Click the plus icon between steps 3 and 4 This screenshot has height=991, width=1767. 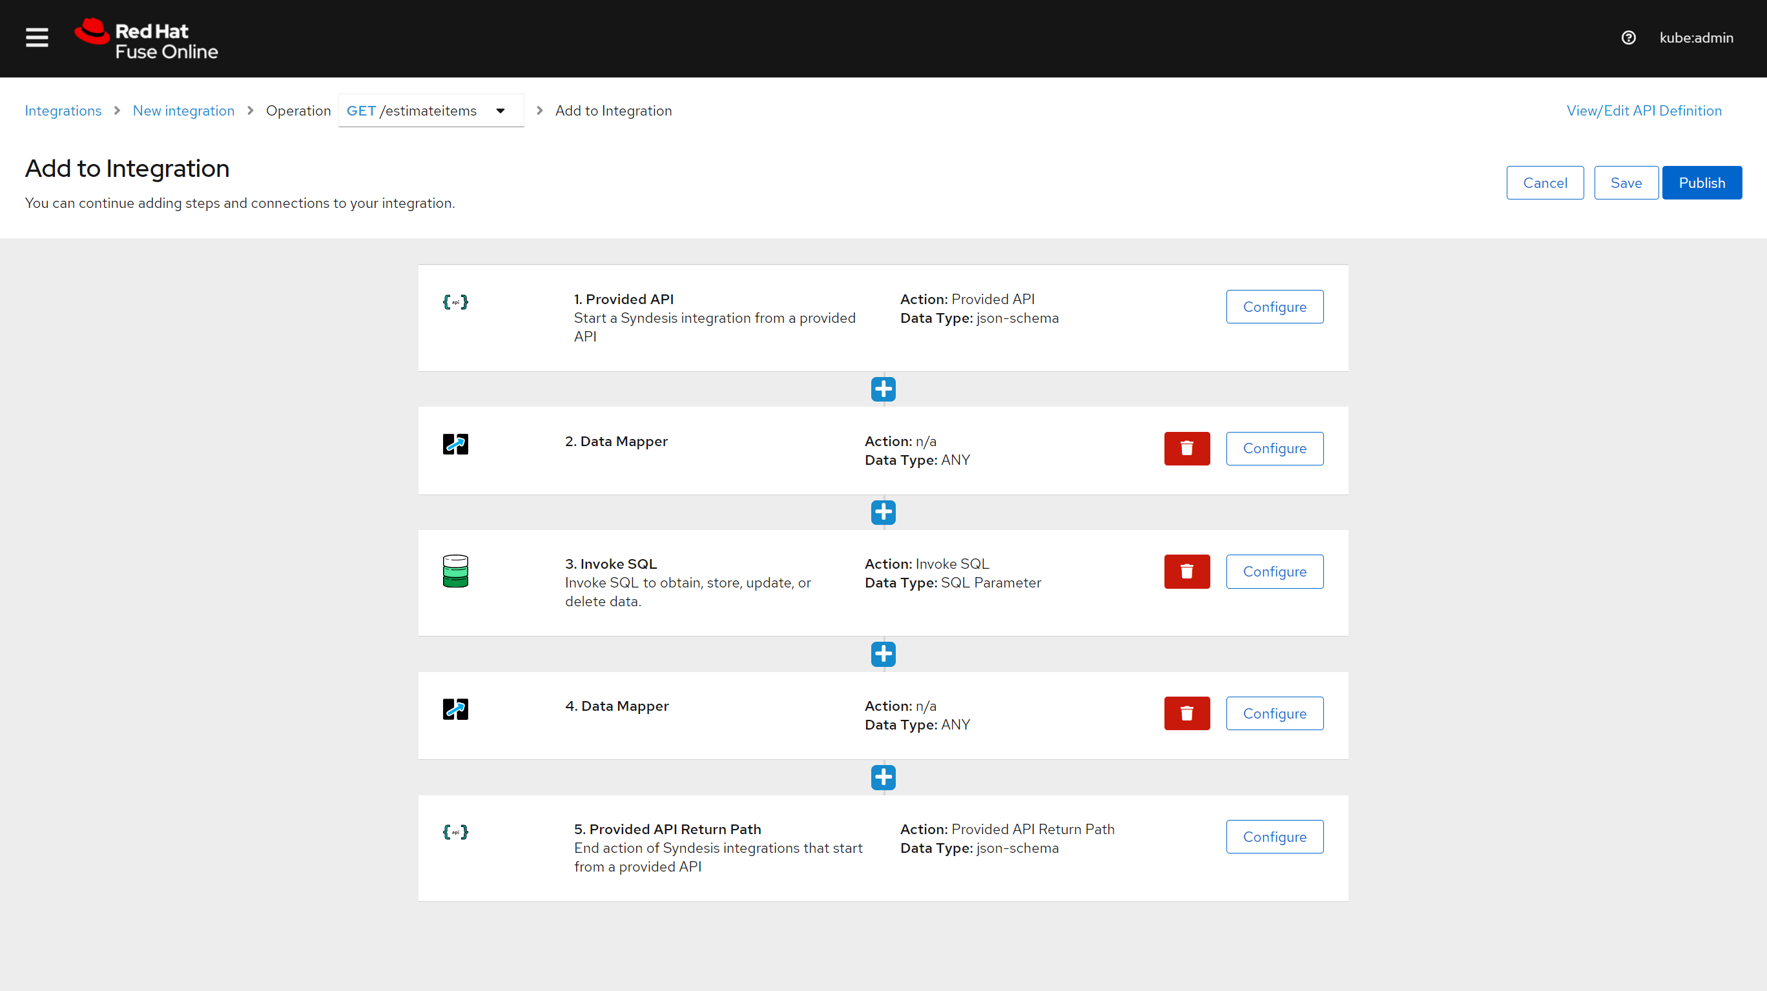click(883, 654)
